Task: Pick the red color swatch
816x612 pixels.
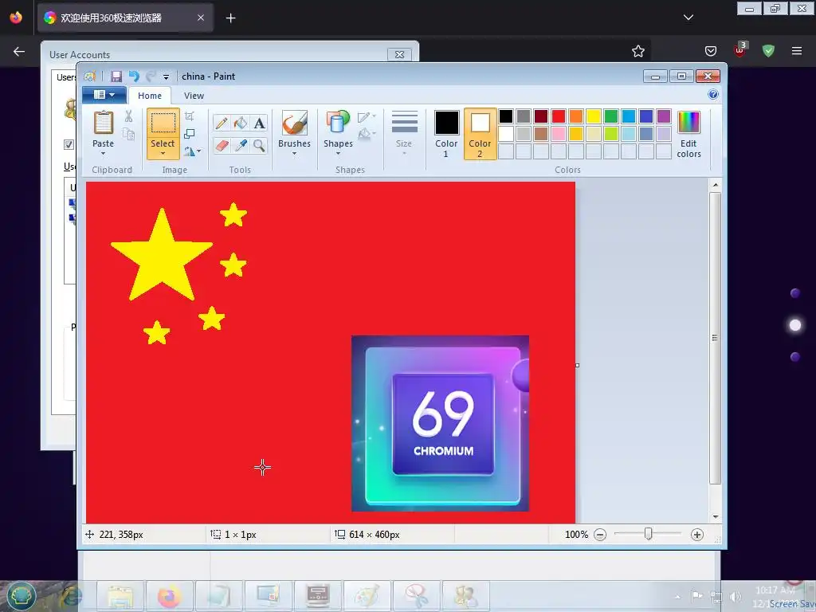Action: click(x=559, y=116)
